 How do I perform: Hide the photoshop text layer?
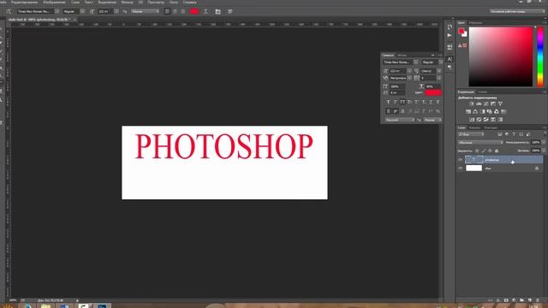(x=461, y=160)
